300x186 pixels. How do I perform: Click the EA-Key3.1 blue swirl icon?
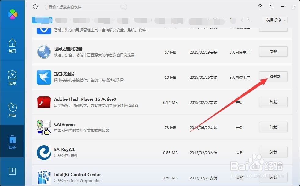(x=44, y=153)
